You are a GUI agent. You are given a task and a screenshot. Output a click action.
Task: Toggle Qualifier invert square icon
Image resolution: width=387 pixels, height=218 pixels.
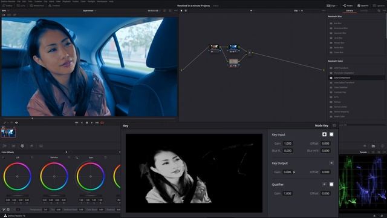(331, 184)
